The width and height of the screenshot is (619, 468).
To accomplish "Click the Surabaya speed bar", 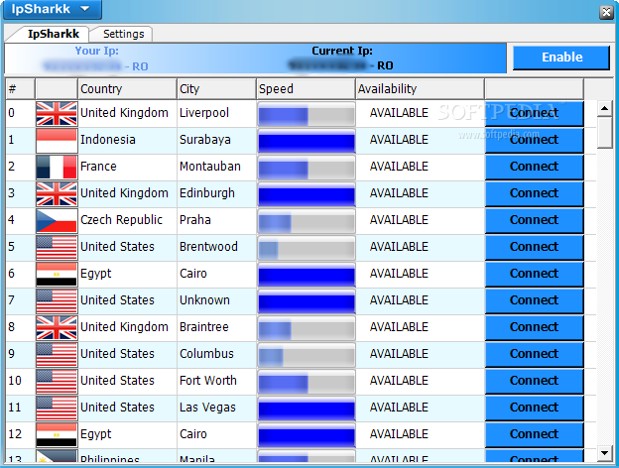I will pos(307,141).
